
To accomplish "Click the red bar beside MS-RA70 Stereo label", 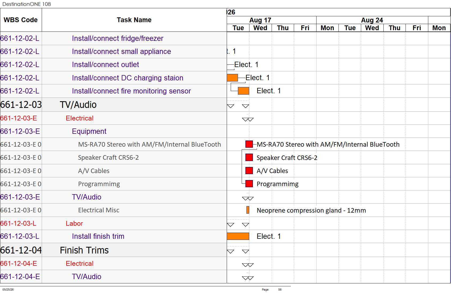I will [x=249, y=144].
